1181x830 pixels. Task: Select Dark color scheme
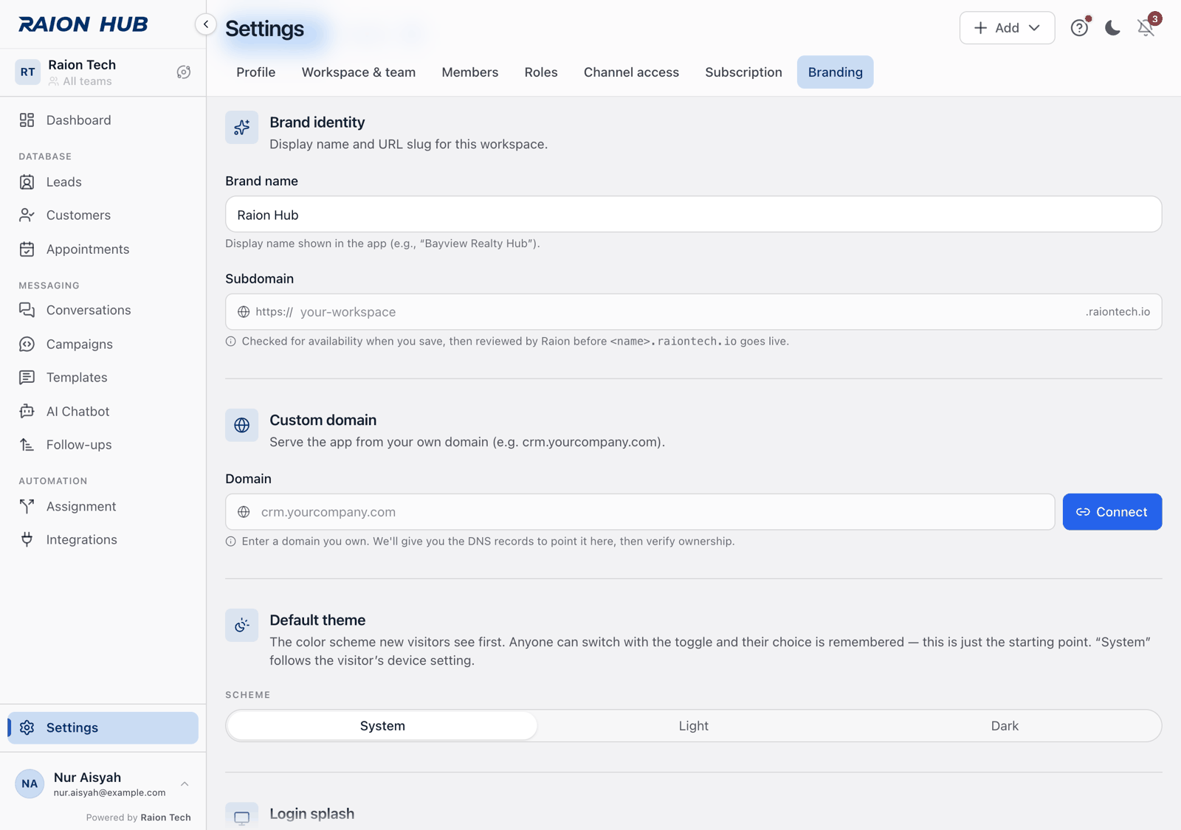(1005, 726)
